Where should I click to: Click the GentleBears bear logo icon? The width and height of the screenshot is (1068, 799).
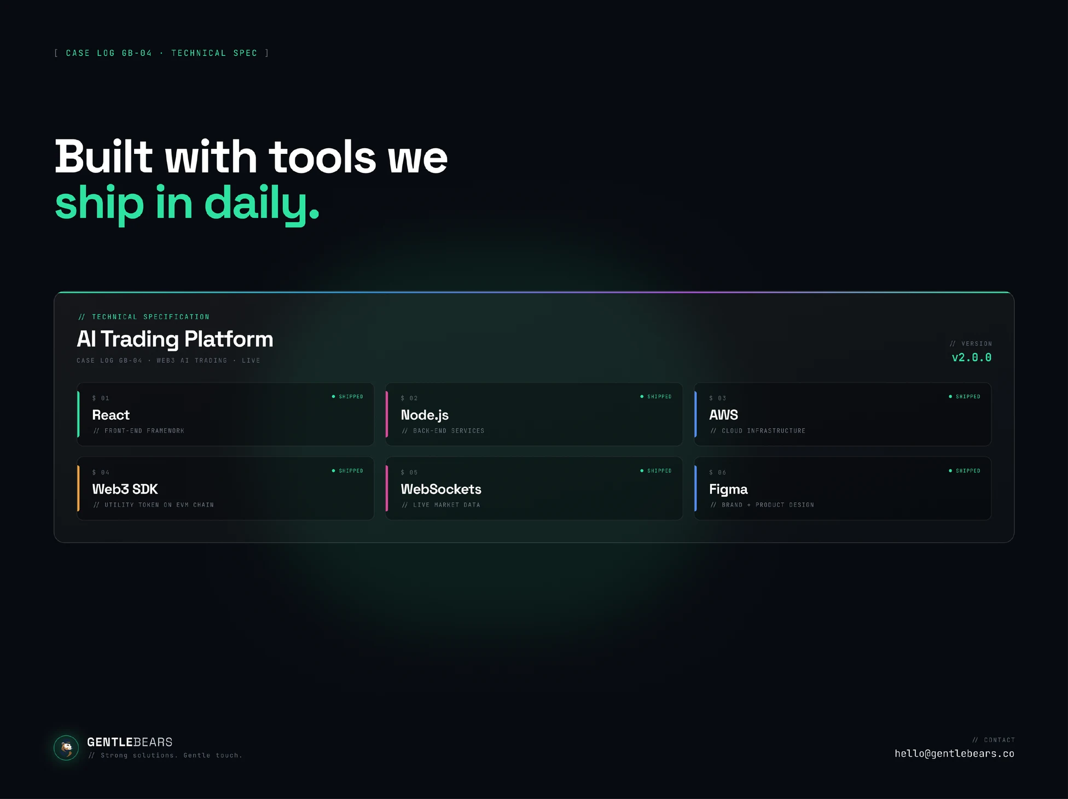click(x=66, y=748)
